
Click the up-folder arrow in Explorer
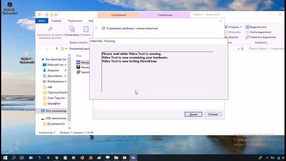click(x=57, y=49)
